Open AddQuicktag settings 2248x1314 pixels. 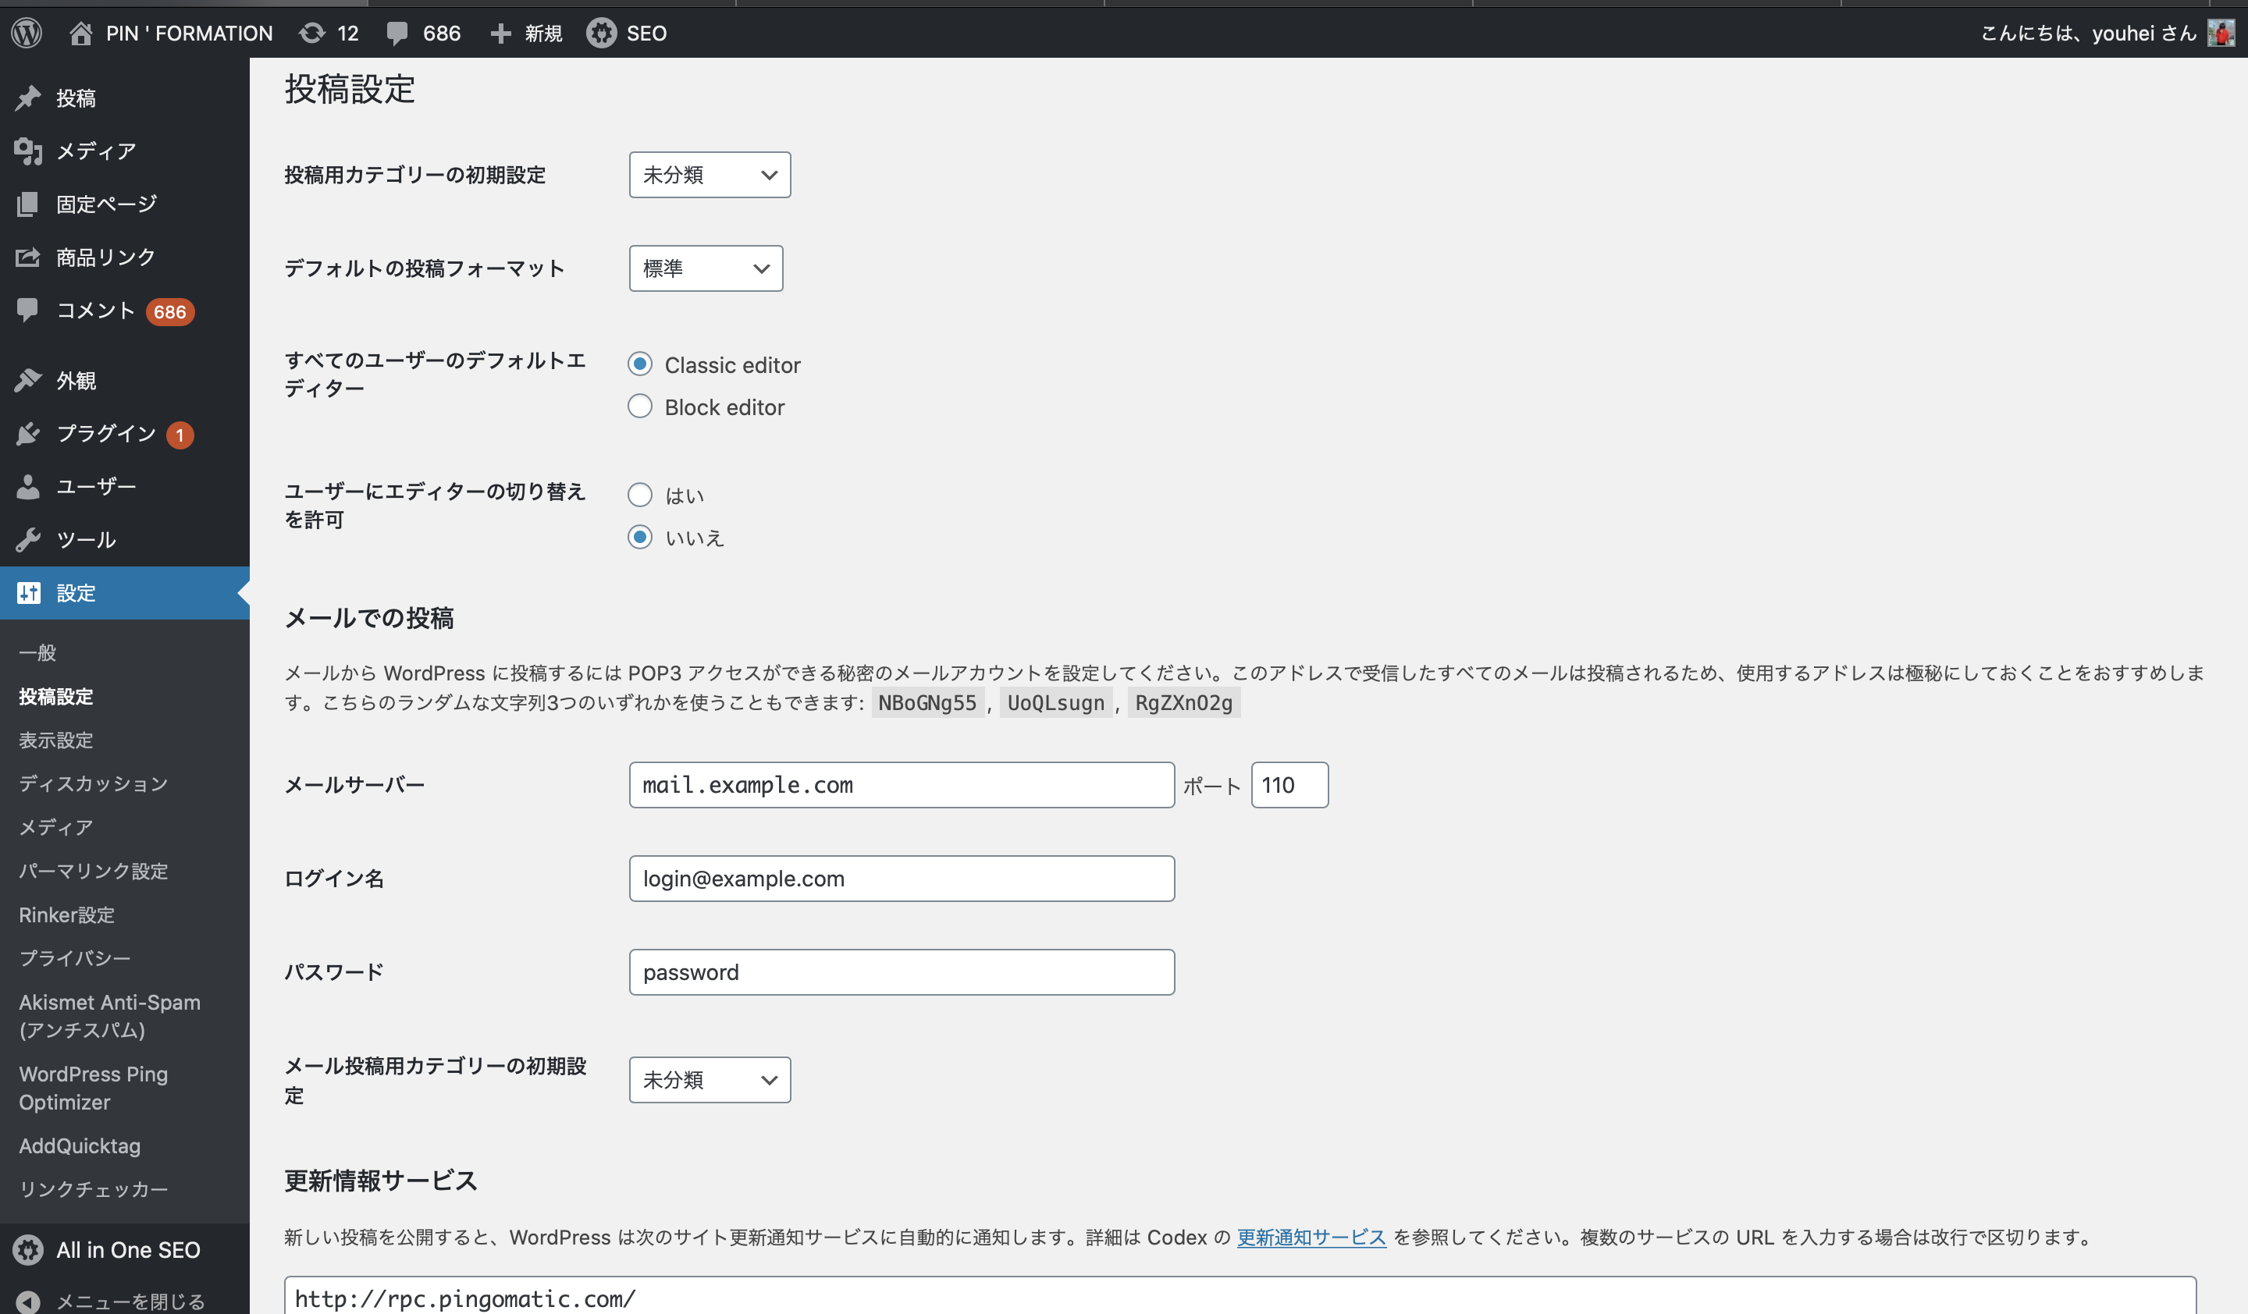point(80,1146)
